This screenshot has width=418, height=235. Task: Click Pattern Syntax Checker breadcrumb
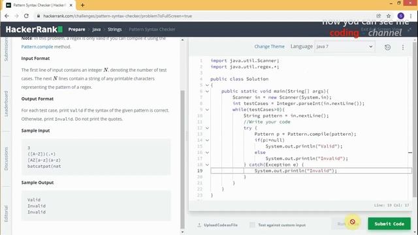(x=152, y=29)
